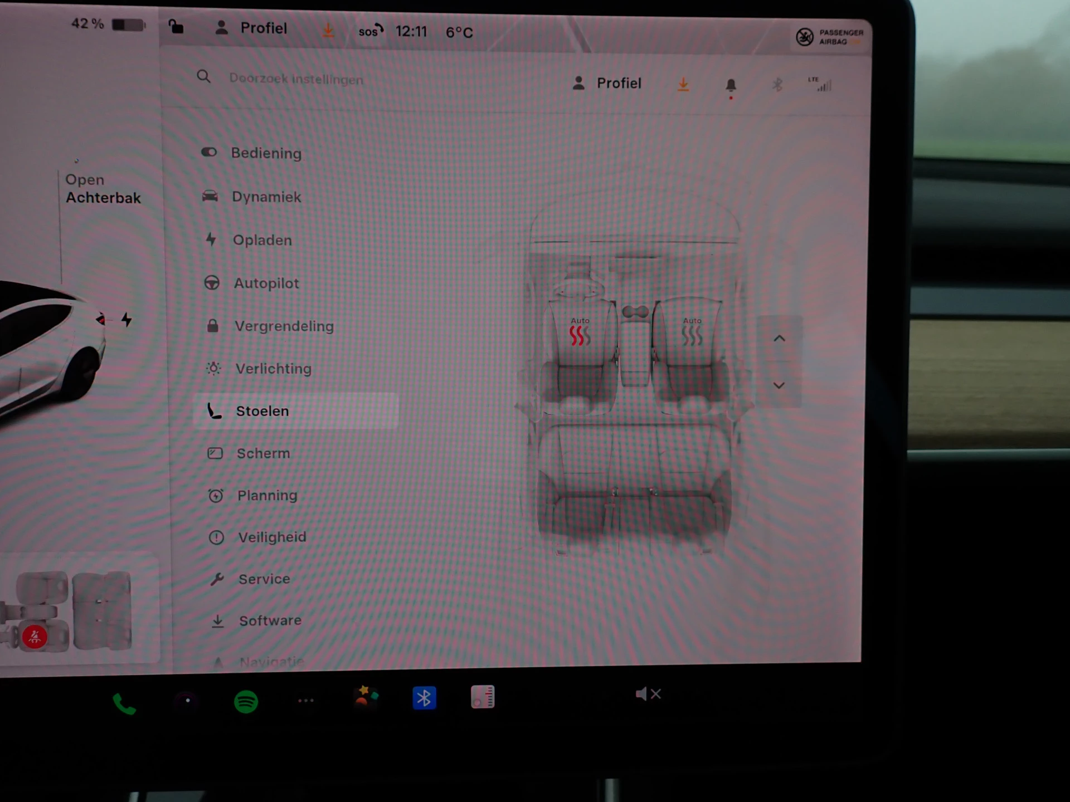Open the three-dots app launcher
This screenshot has height=802, width=1070.
coord(305,701)
